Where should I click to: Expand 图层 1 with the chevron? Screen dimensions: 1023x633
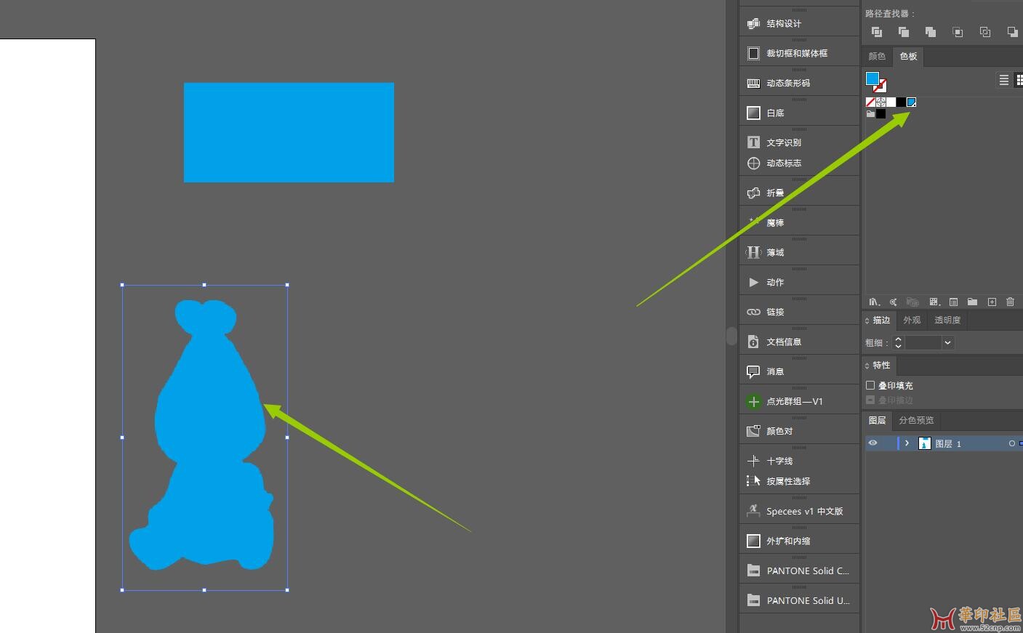(x=907, y=443)
